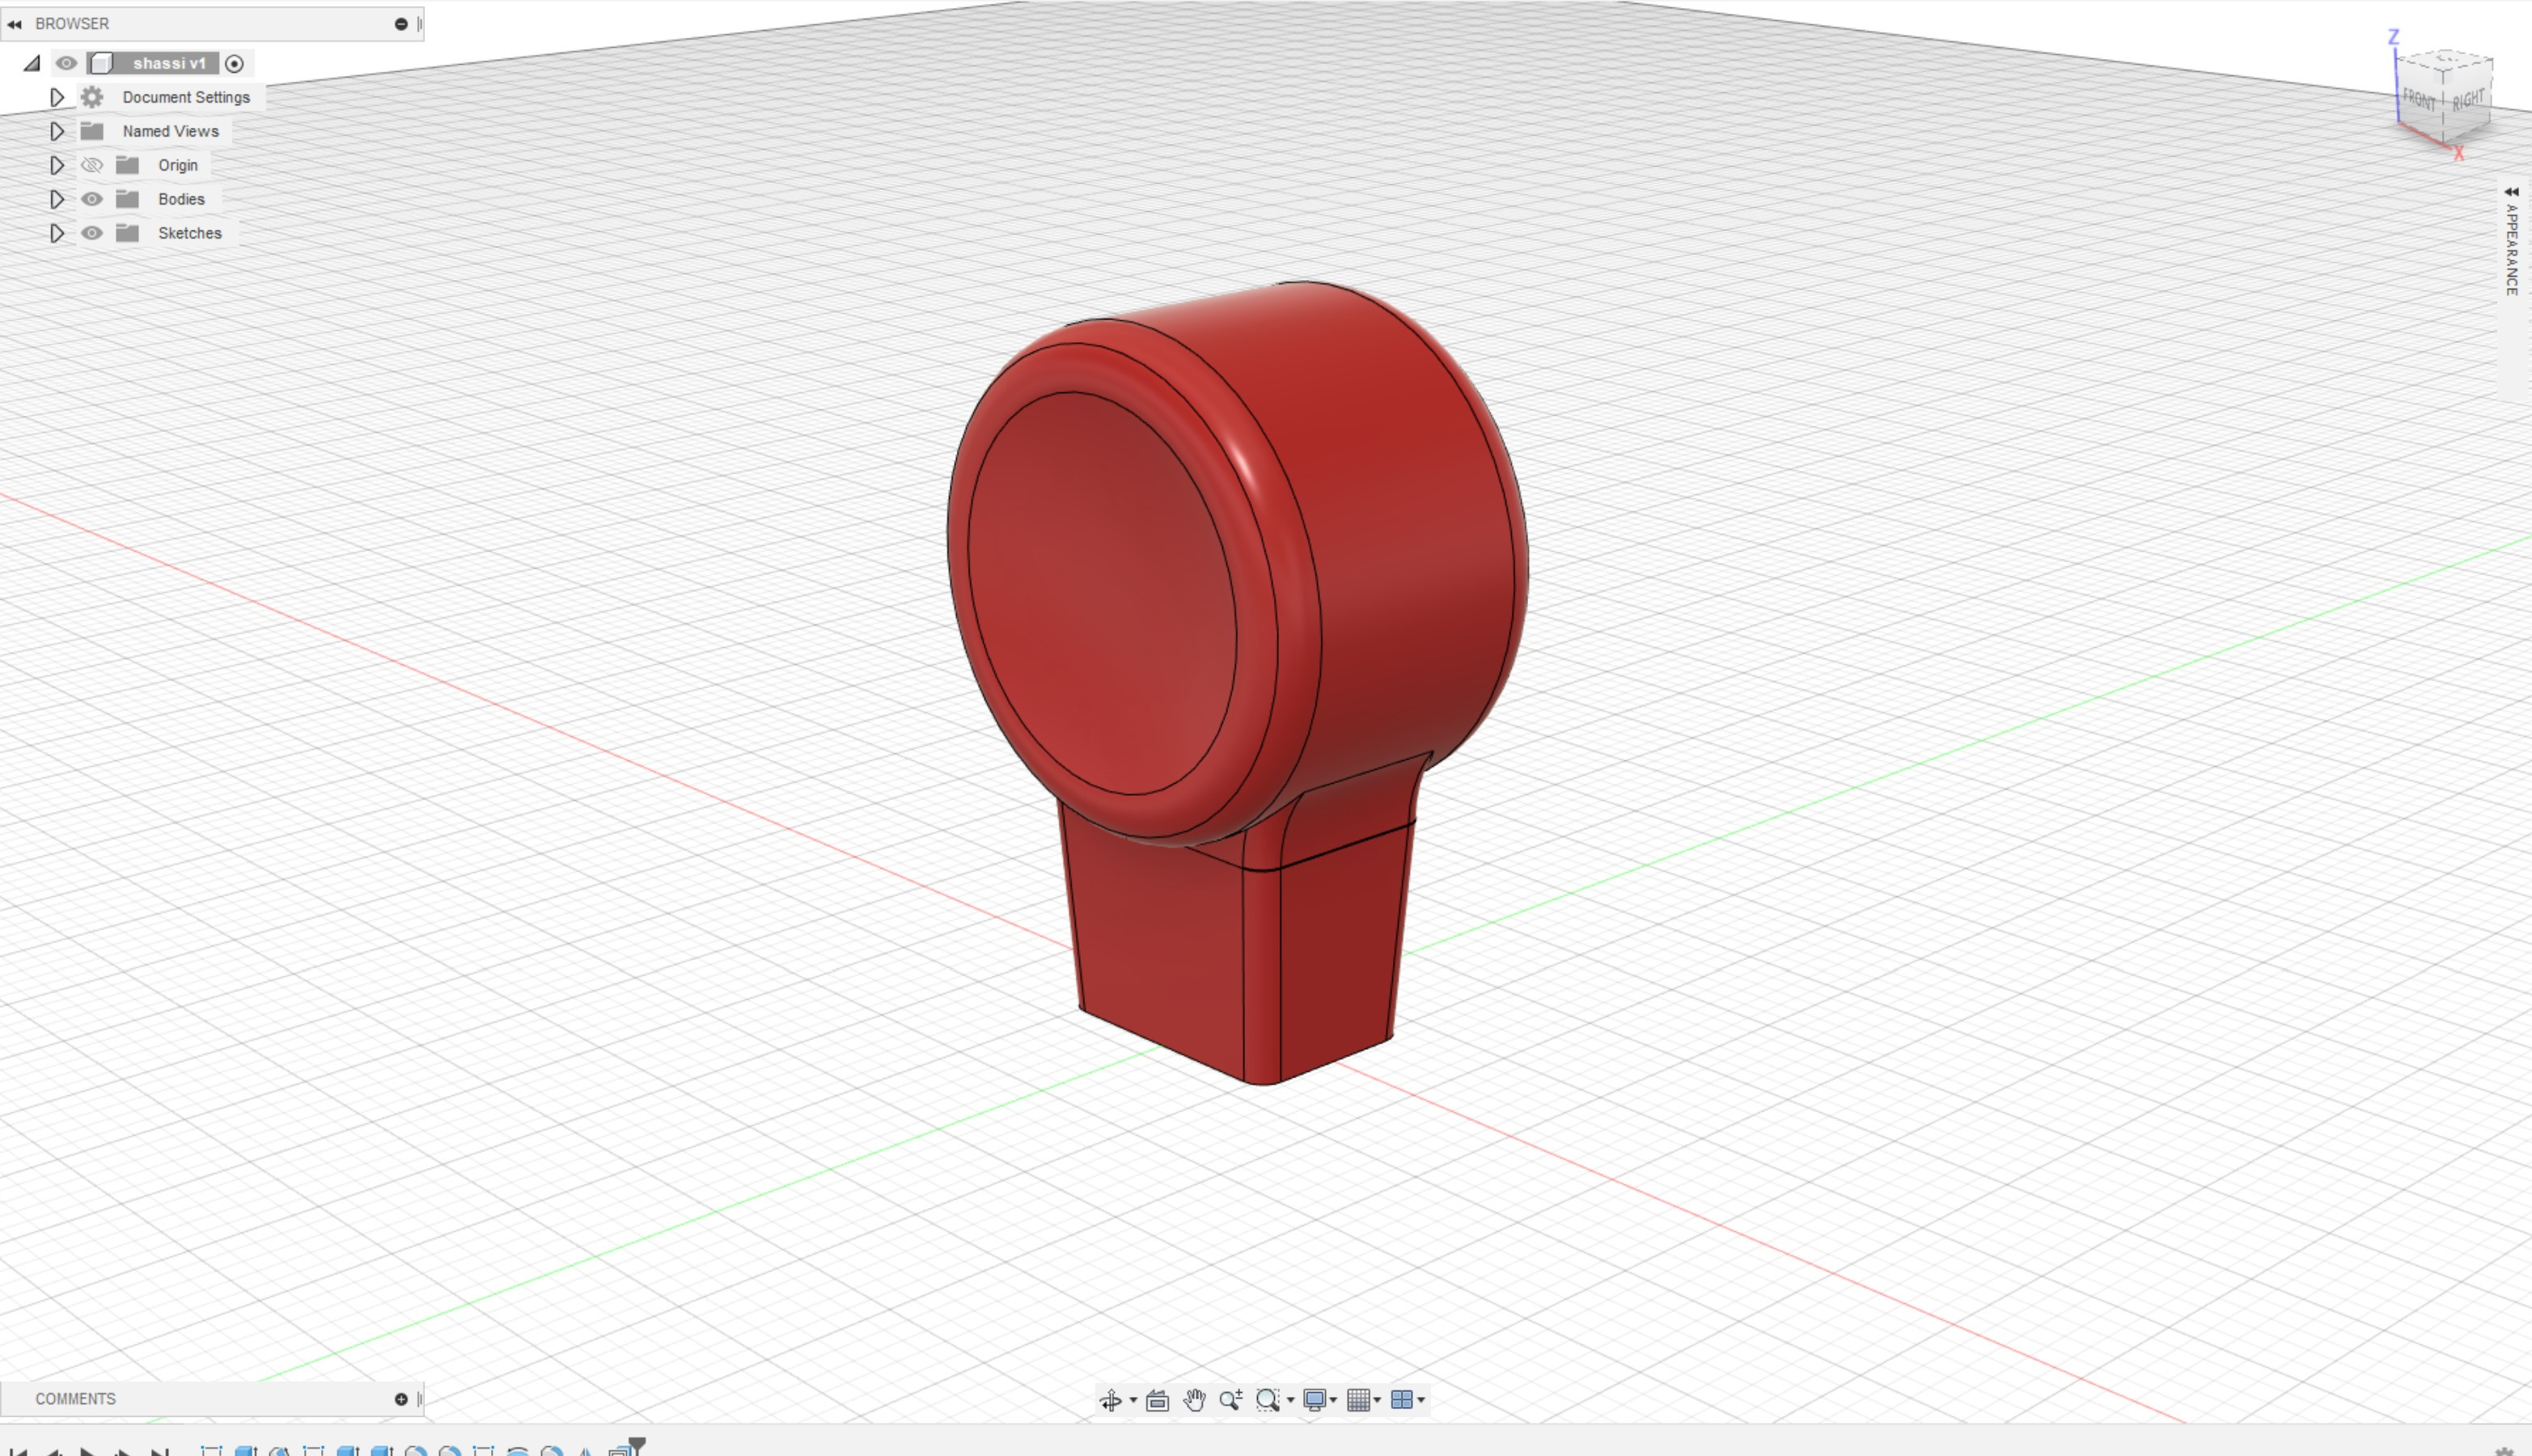Select the Orbit navigation tool
This screenshot has height=1456, width=2532.
pos(1110,1400)
